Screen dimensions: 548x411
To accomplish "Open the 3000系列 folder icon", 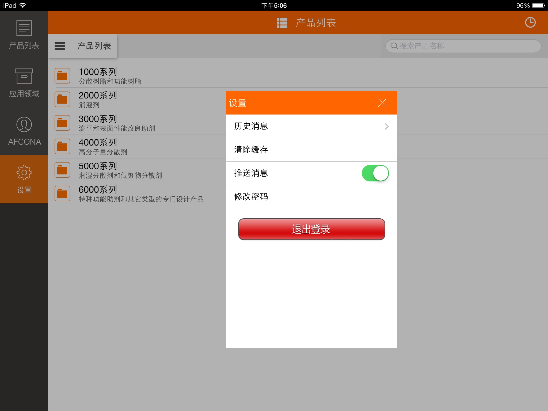I will coord(62,123).
